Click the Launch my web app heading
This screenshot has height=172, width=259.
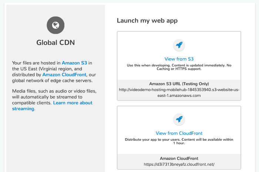[x=147, y=21]
